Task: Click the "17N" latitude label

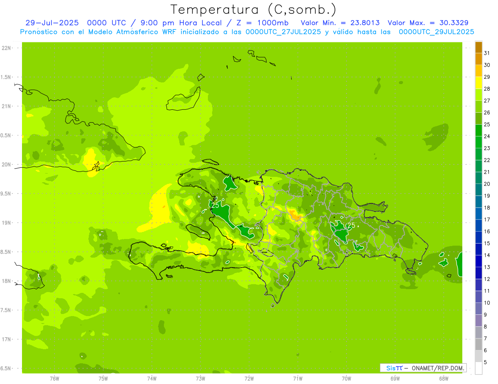Action: tap(6, 339)
